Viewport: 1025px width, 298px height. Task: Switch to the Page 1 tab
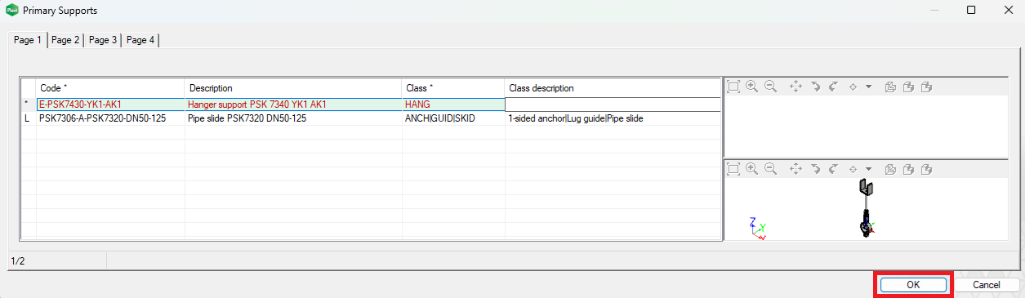point(28,39)
